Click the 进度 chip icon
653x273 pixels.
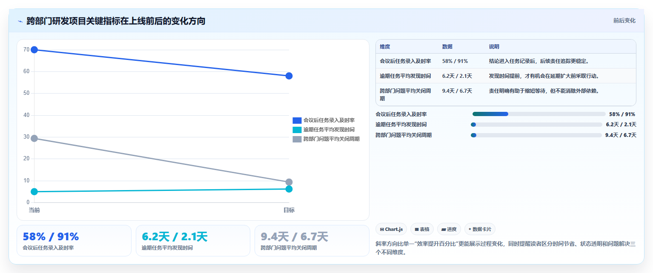(444, 230)
